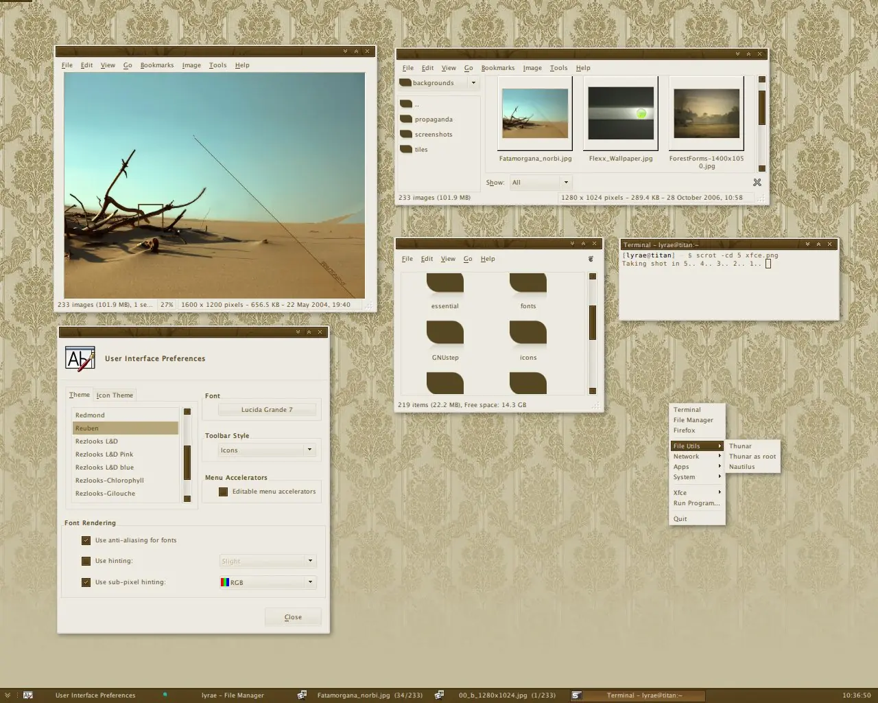878x703 pixels.
Task: Switch to the Icon Theme tab
Action: click(115, 395)
